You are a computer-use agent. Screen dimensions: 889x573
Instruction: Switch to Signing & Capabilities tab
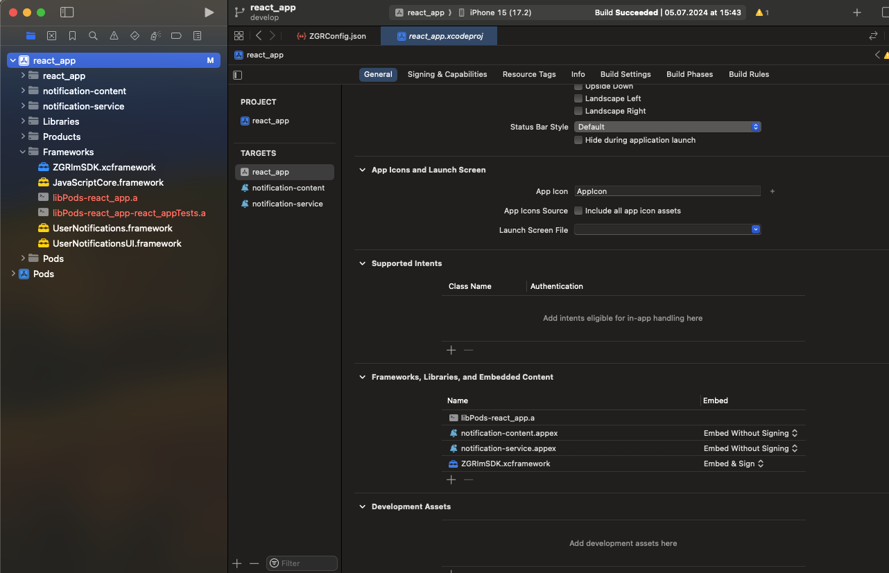point(447,74)
